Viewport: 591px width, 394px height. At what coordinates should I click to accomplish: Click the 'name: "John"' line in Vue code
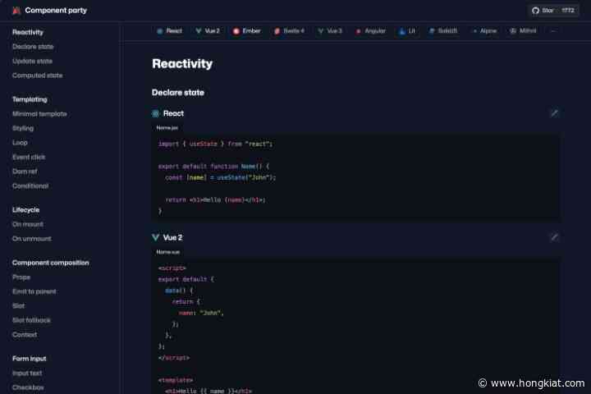pos(201,313)
